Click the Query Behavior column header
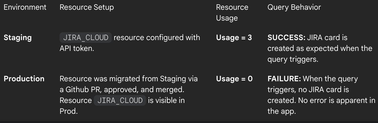This screenshot has width=378, height=123. tap(294, 7)
